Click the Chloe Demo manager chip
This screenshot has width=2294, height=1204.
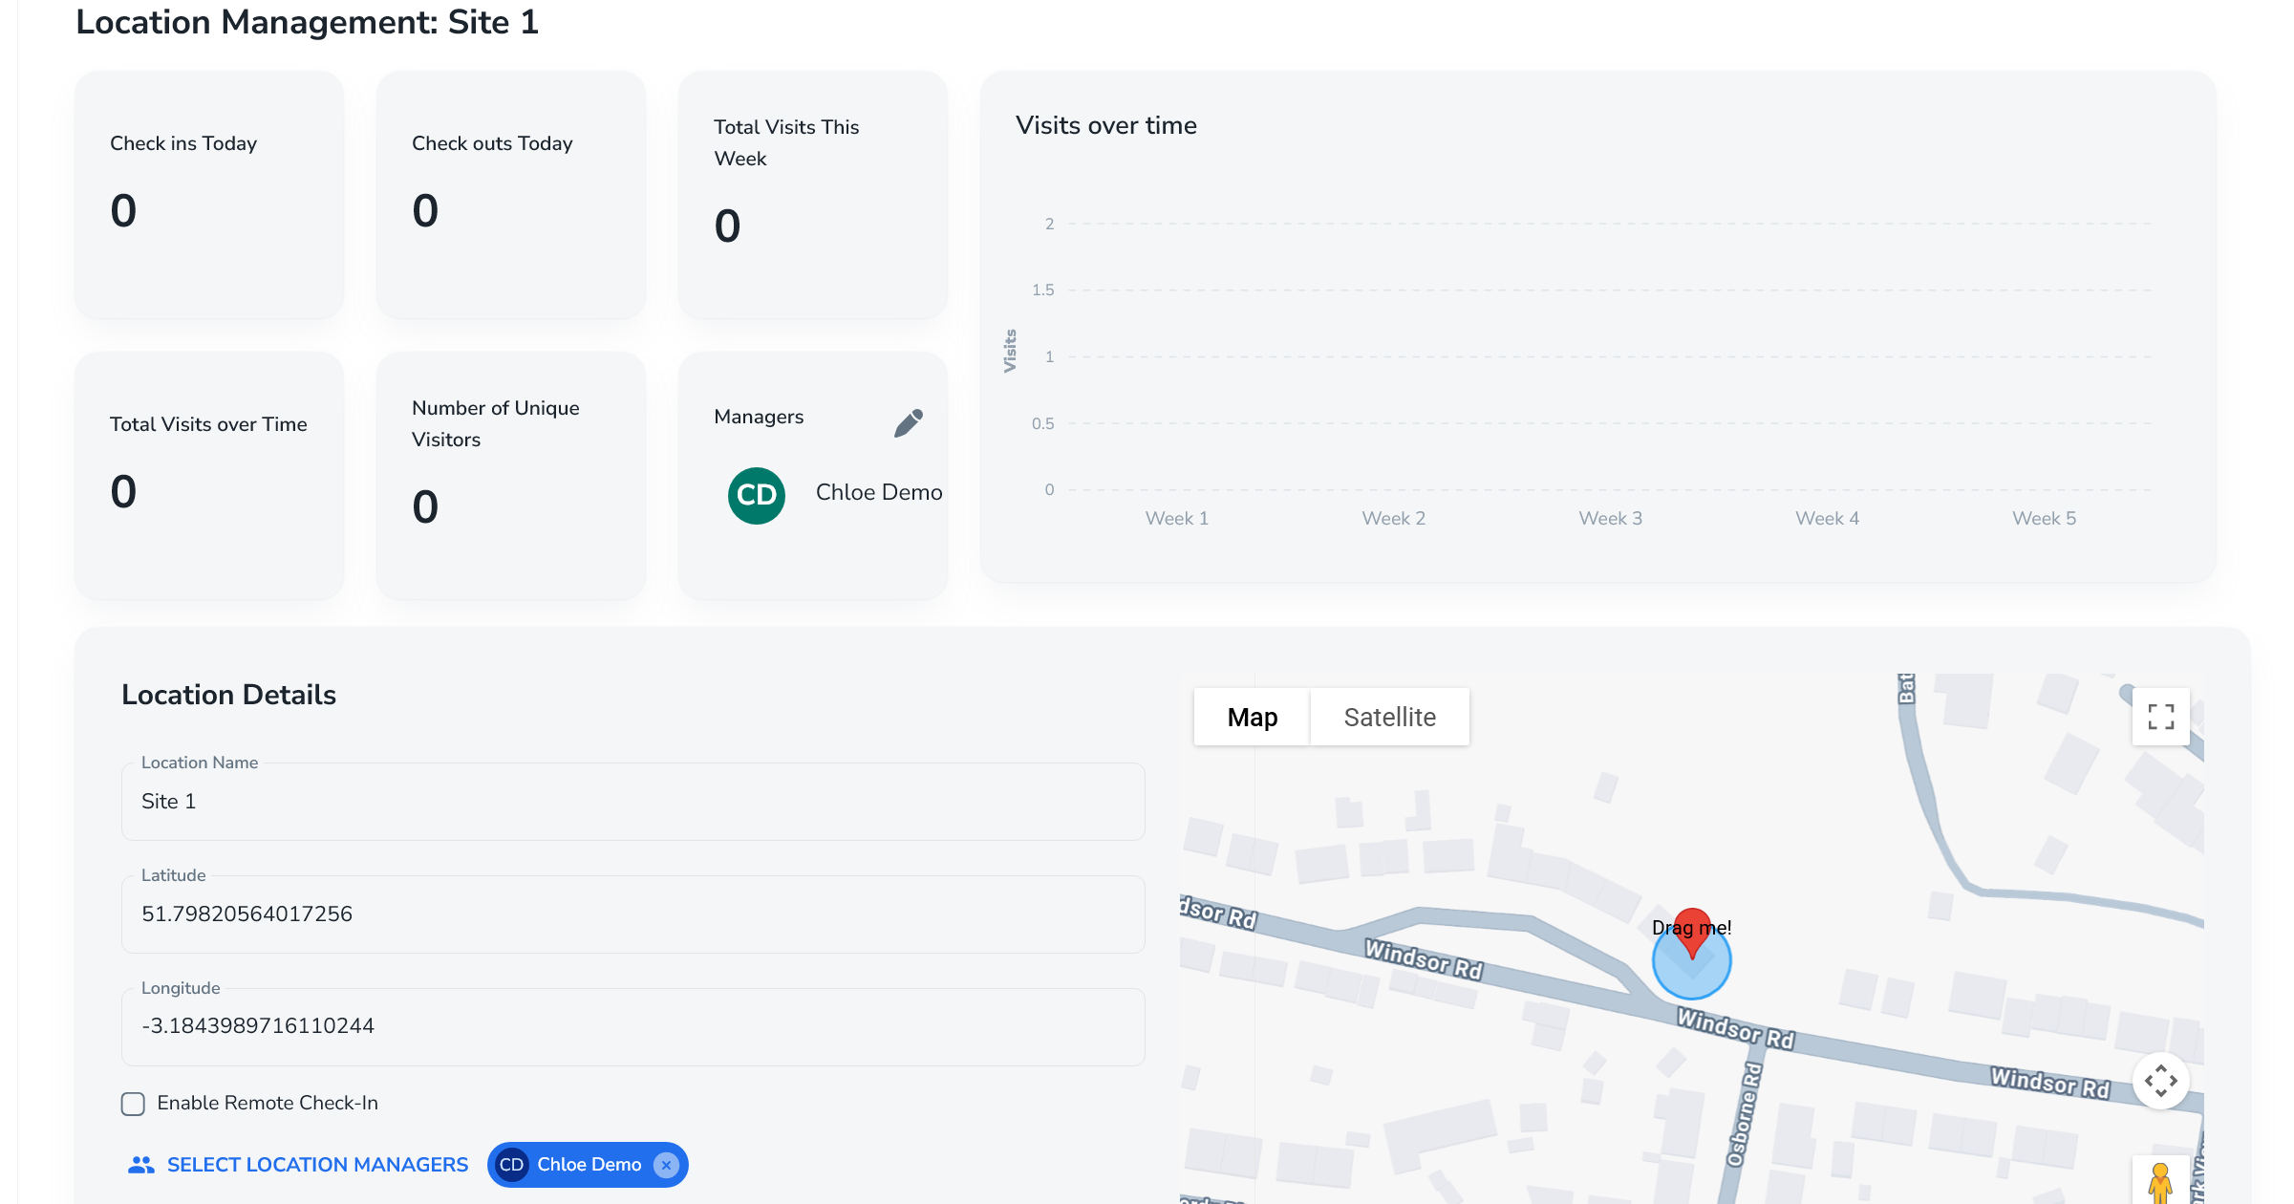(x=588, y=1165)
